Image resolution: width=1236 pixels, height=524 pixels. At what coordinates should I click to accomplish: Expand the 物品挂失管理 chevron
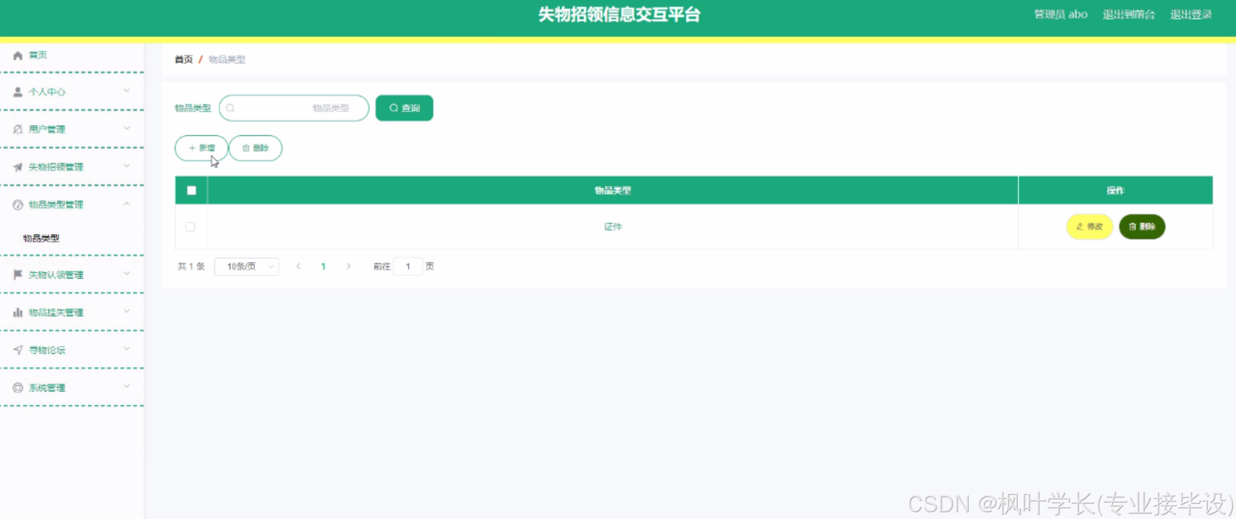tap(127, 311)
